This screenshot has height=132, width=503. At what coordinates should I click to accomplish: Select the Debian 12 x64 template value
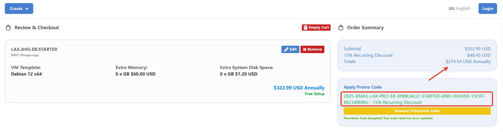coord(26,74)
